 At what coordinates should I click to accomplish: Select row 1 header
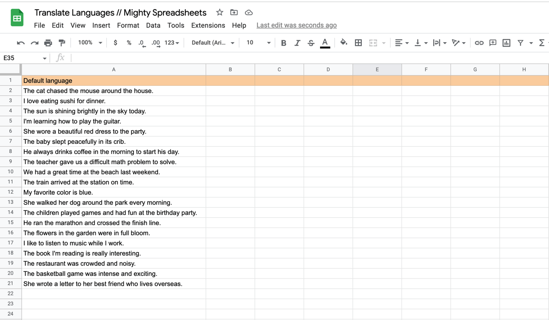[11, 80]
